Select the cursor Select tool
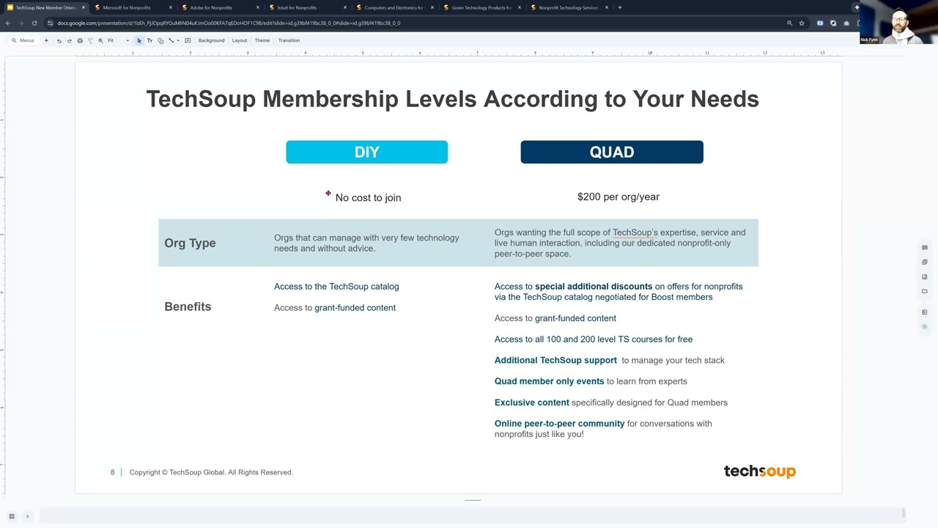Viewport: 938px width, 528px height. click(139, 40)
